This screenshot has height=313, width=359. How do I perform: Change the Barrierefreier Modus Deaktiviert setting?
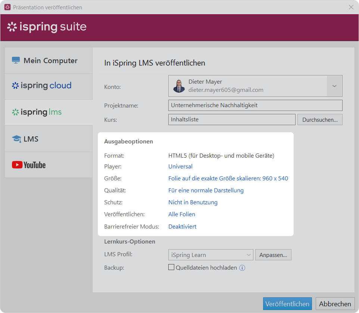click(182, 226)
